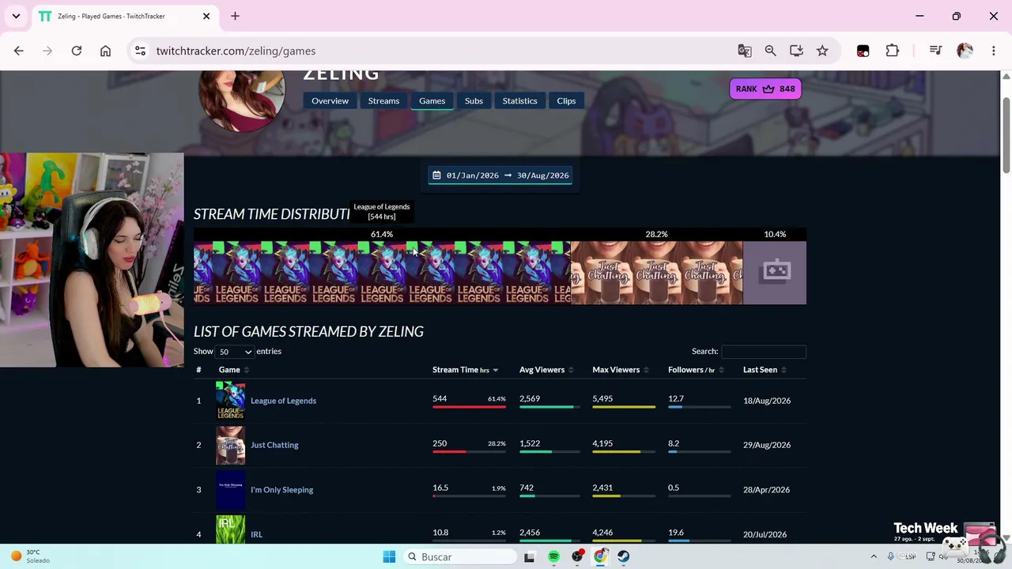Image resolution: width=1012 pixels, height=569 pixels.
Task: Click the IRL row thumbnail
Action: coord(231,529)
